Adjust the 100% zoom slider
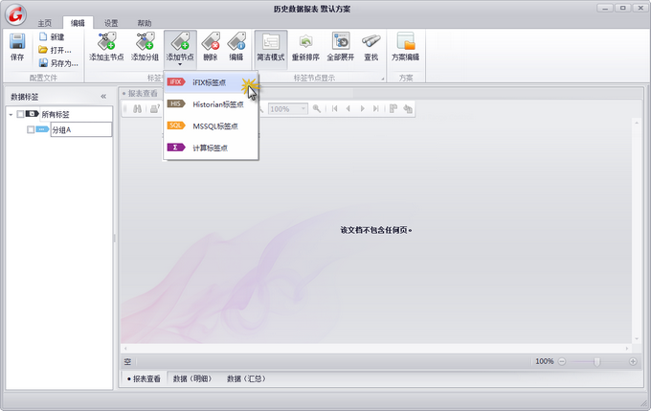Image resolution: width=651 pixels, height=411 pixels. point(597,361)
